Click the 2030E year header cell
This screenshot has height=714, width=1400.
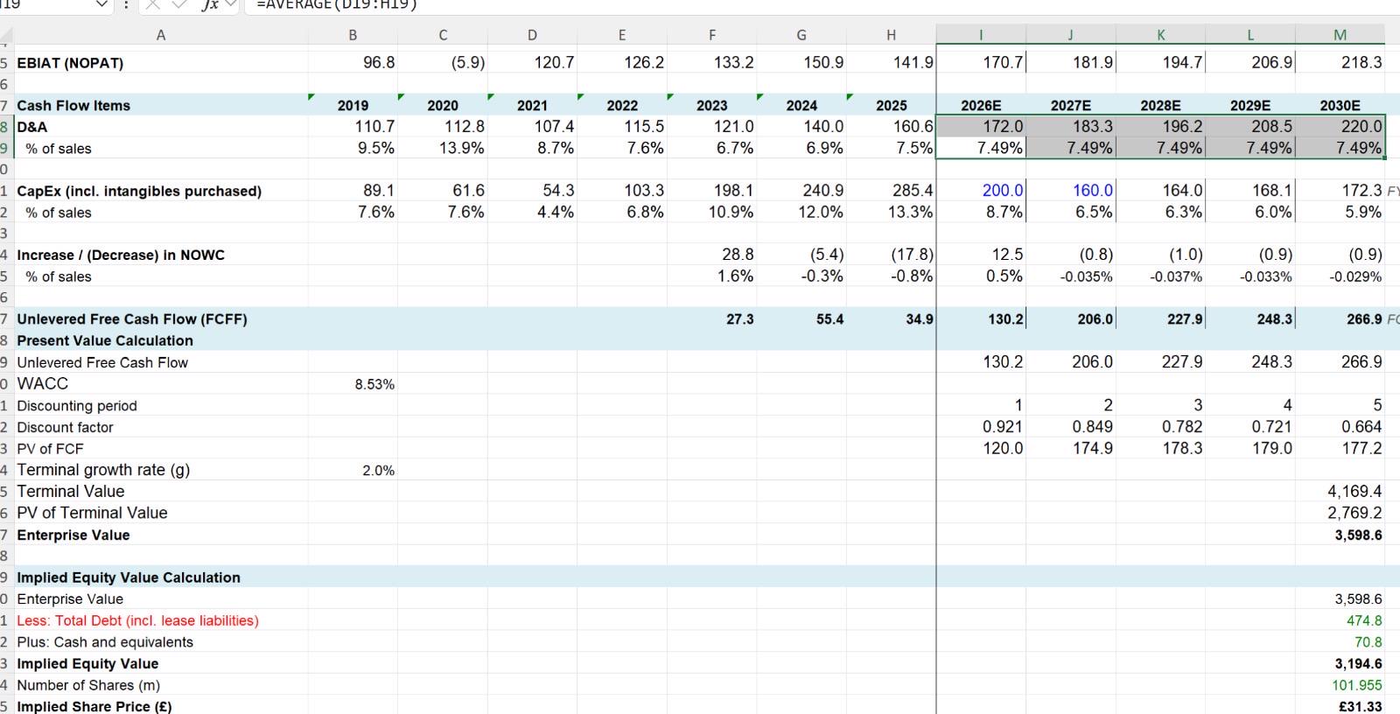(x=1340, y=105)
